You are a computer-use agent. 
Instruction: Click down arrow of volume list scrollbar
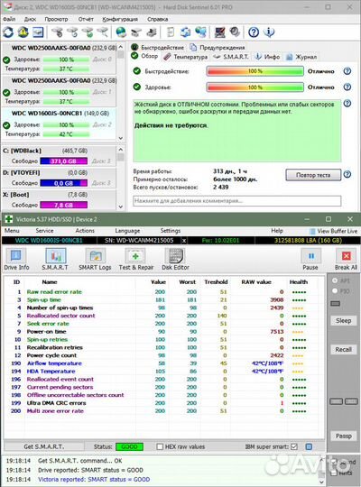[x=121, y=207]
